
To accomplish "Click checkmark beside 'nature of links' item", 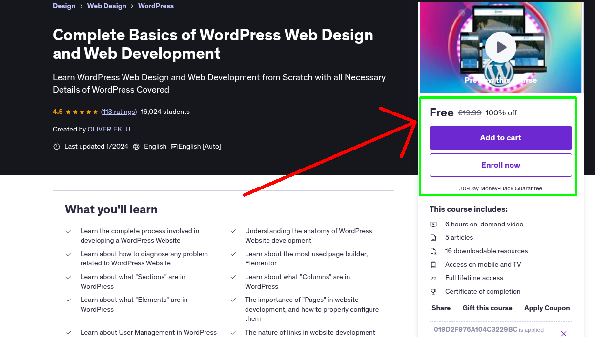I will pos(234,333).
